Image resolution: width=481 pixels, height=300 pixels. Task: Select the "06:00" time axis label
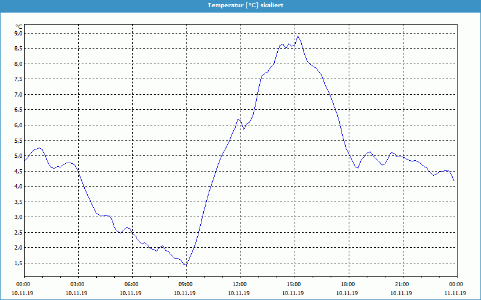[132, 284]
